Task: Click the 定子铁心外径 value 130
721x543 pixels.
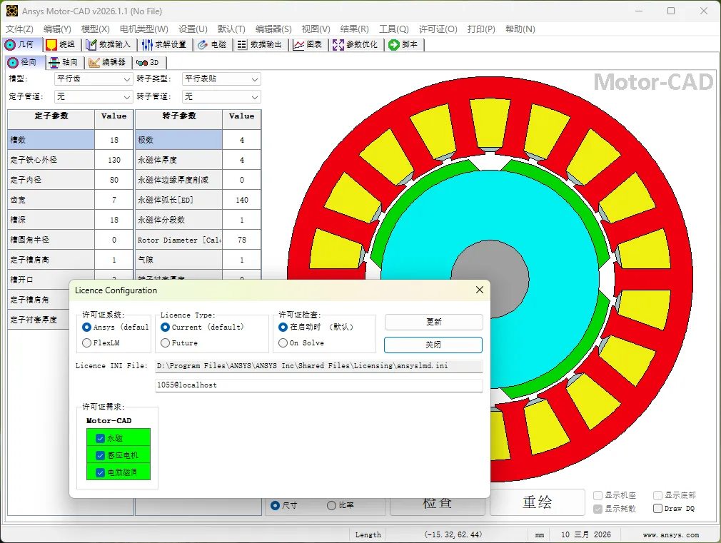Action: [114, 160]
